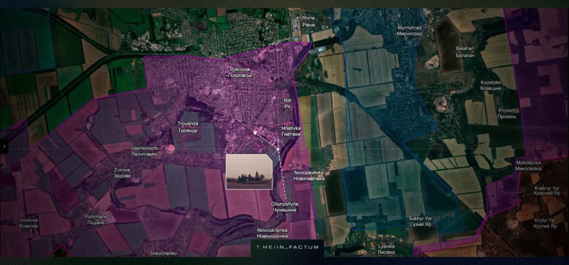The height and width of the screenshot is (265, 569).
Task: Click the Shevchenko label at bottom
Action: [x=163, y=253]
